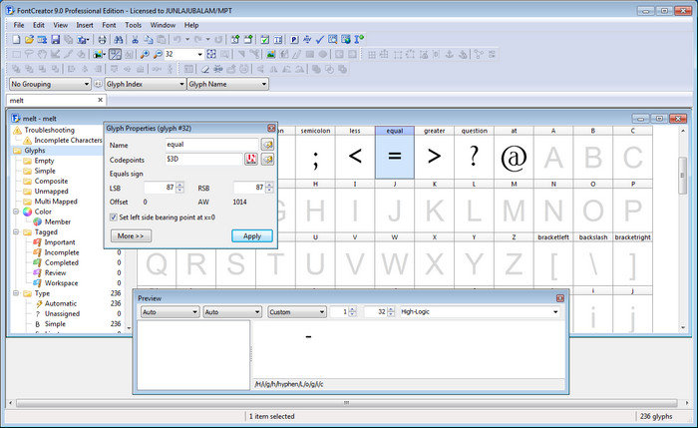Collapse the Tagged tree node
Screen dimensions: 698x428
[15, 231]
